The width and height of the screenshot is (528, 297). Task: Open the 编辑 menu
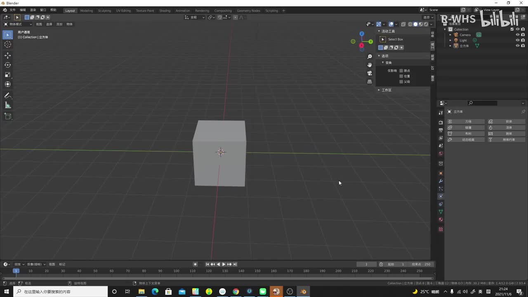[23, 10]
